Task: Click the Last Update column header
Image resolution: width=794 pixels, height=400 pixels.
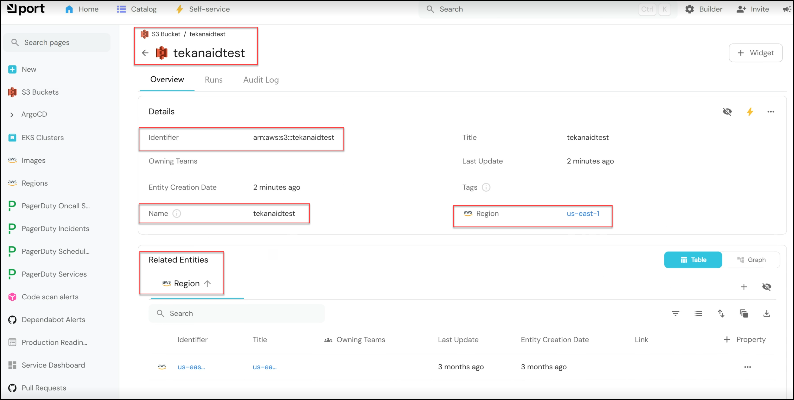Action: click(x=458, y=340)
